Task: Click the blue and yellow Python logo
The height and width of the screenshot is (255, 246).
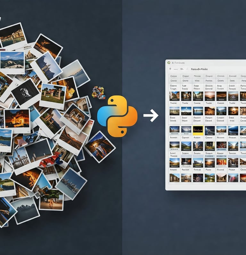Action: tap(117, 116)
